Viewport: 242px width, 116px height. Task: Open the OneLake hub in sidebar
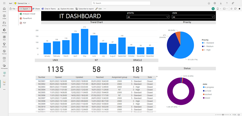4,31
